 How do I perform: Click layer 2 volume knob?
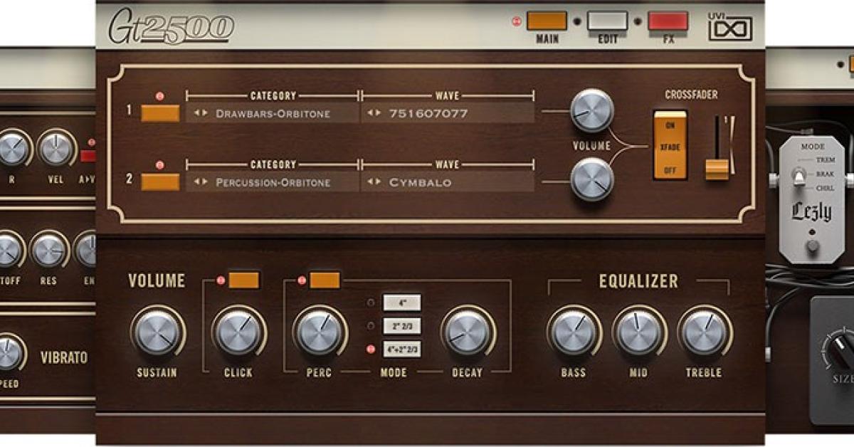592,179
